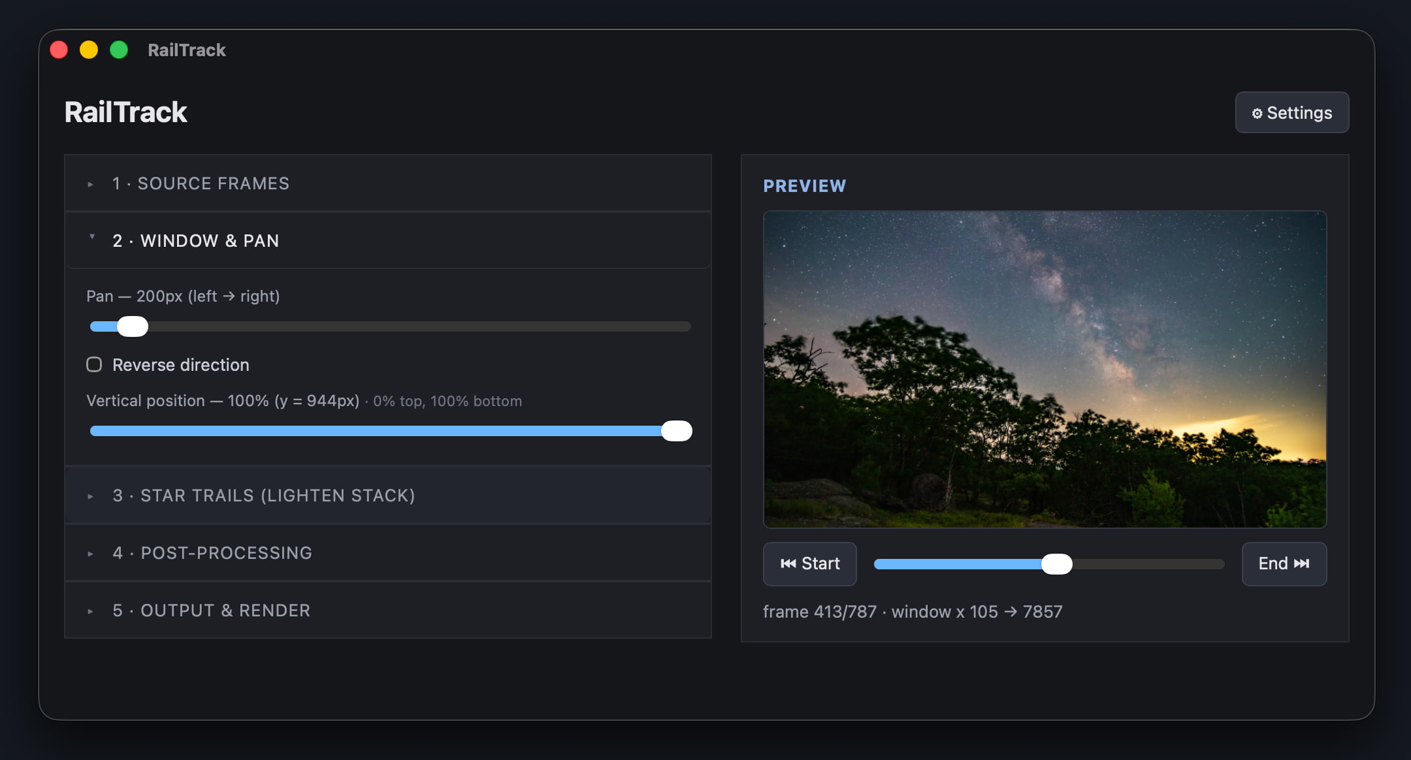Image resolution: width=1411 pixels, height=760 pixels.
Task: Collapse the 2 · Window & Pan section
Action: pos(388,240)
